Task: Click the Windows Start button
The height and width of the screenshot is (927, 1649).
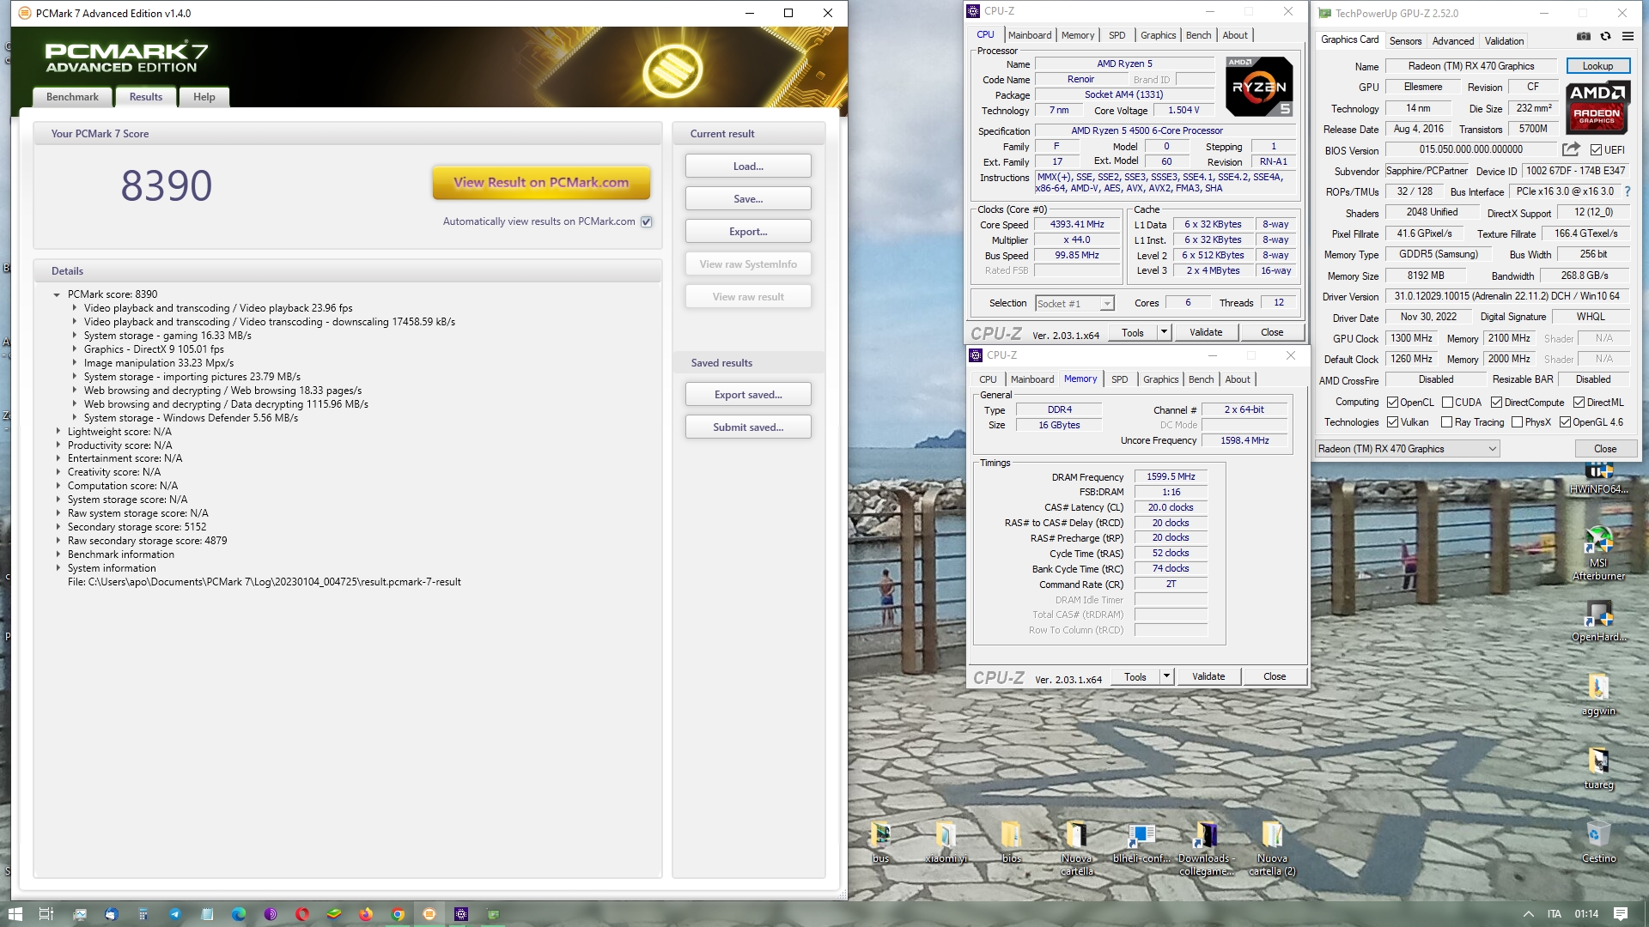Action: coord(15,914)
